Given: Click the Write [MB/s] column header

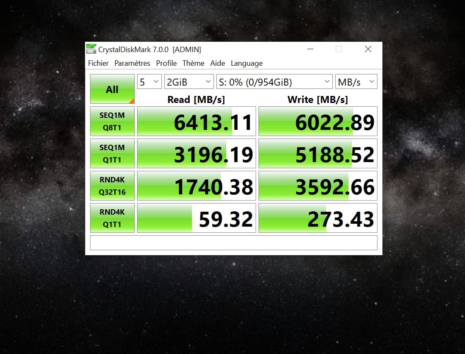Looking at the screenshot, I should click(318, 100).
